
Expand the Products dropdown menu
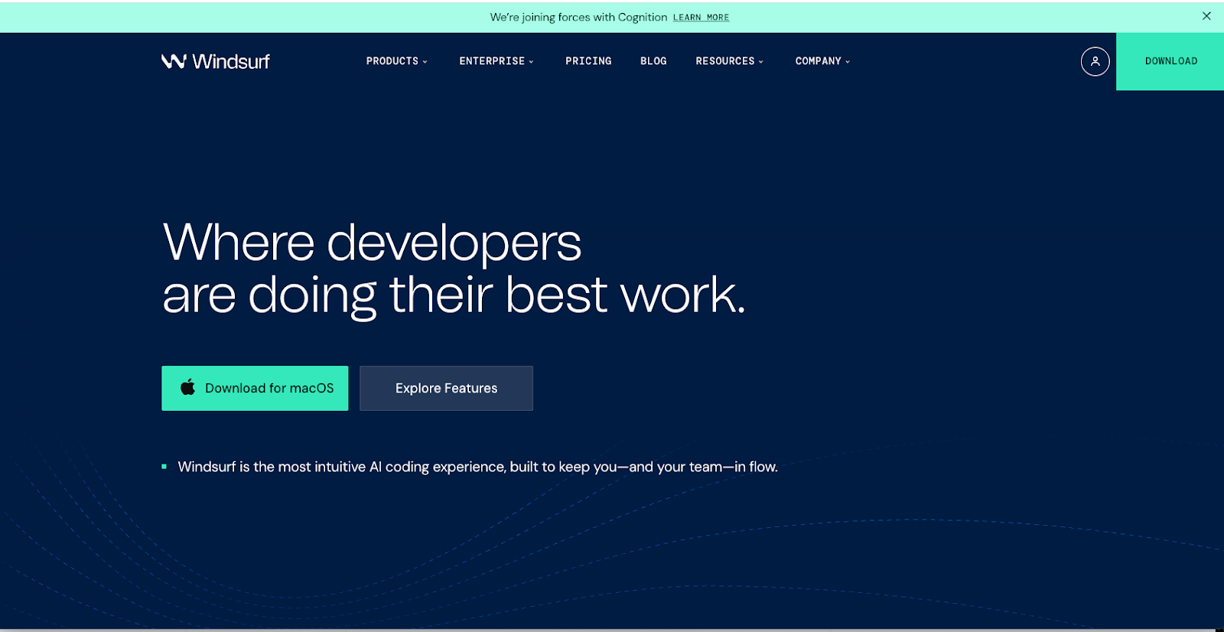tap(396, 61)
